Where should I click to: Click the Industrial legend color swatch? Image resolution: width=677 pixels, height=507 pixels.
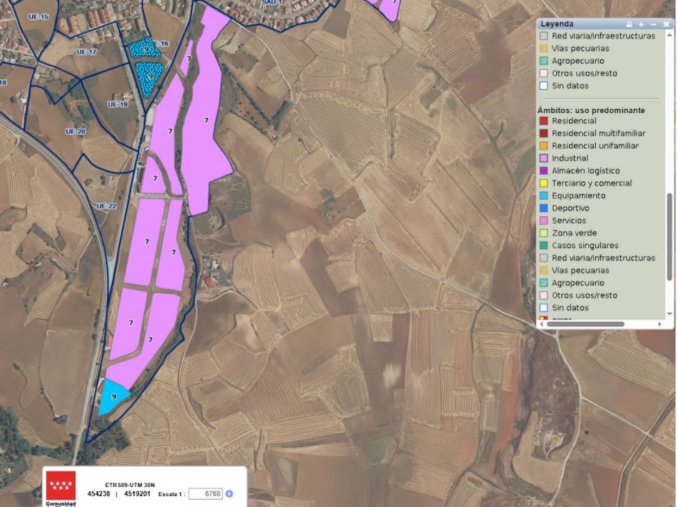click(x=543, y=158)
